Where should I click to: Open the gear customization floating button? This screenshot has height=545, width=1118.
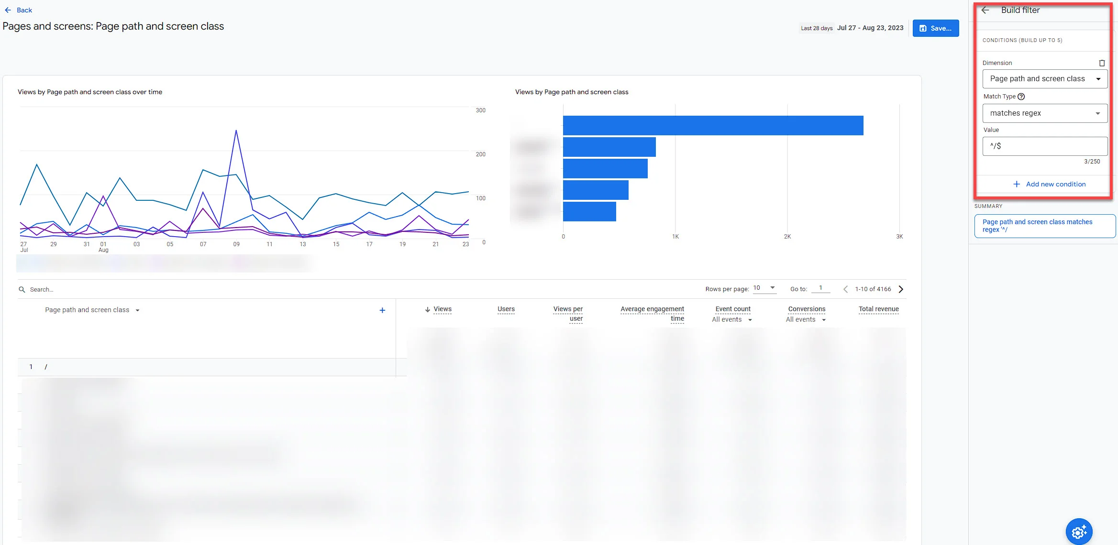coord(1079,531)
